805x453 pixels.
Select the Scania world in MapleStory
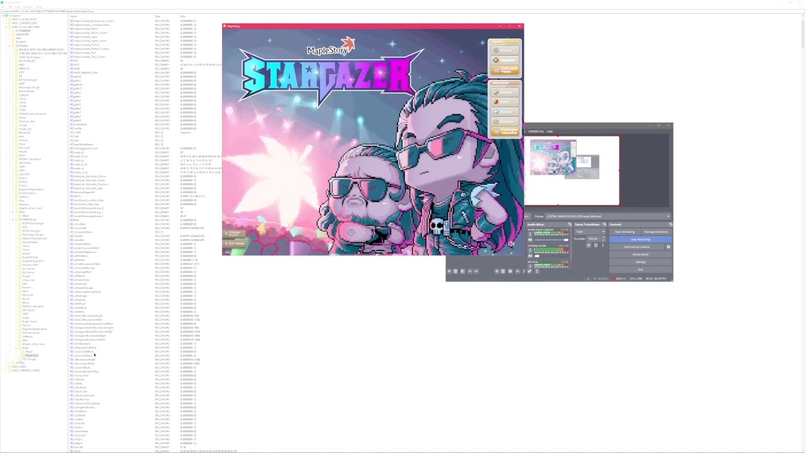(505, 92)
